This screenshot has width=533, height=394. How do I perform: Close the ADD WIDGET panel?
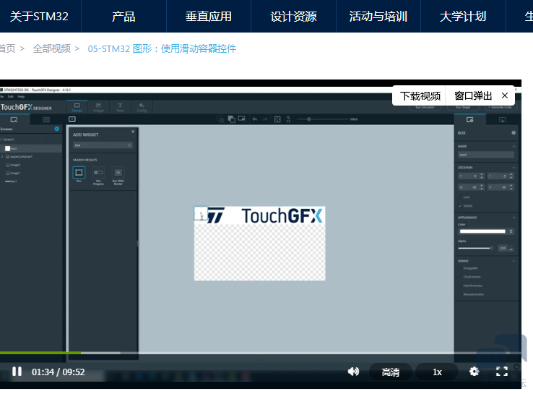133,132
